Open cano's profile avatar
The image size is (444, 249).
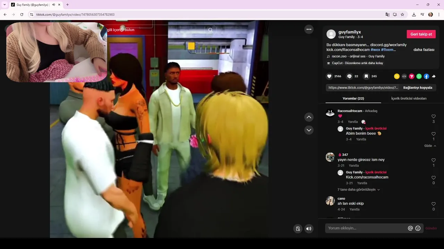pyautogui.click(x=330, y=201)
